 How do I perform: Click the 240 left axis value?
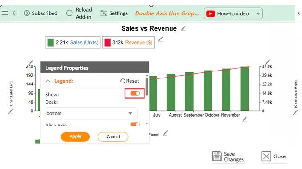29,66
